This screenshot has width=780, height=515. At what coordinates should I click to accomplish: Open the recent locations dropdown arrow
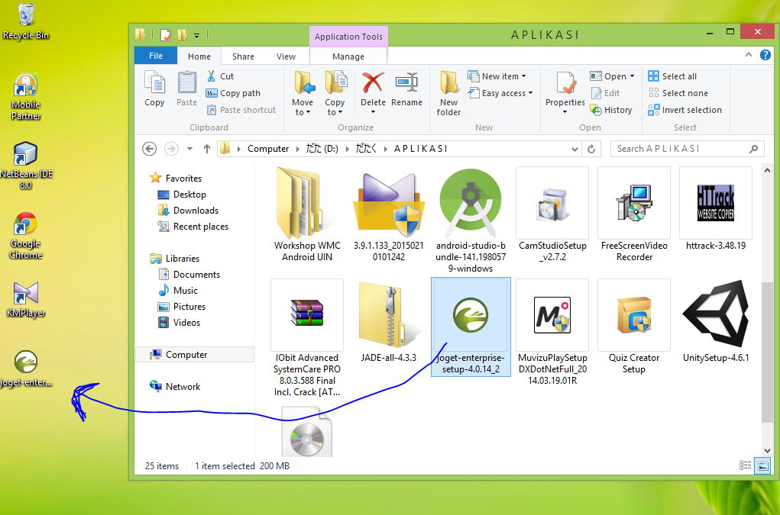point(189,149)
